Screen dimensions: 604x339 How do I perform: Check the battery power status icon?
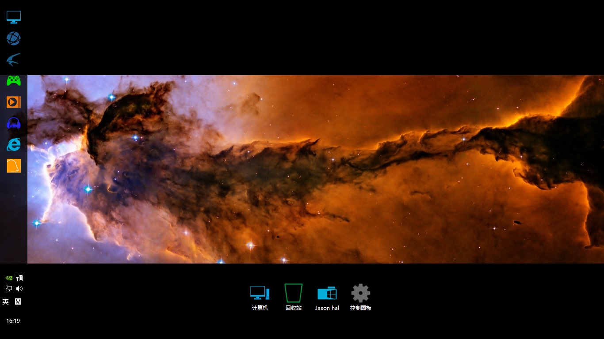click(19, 278)
